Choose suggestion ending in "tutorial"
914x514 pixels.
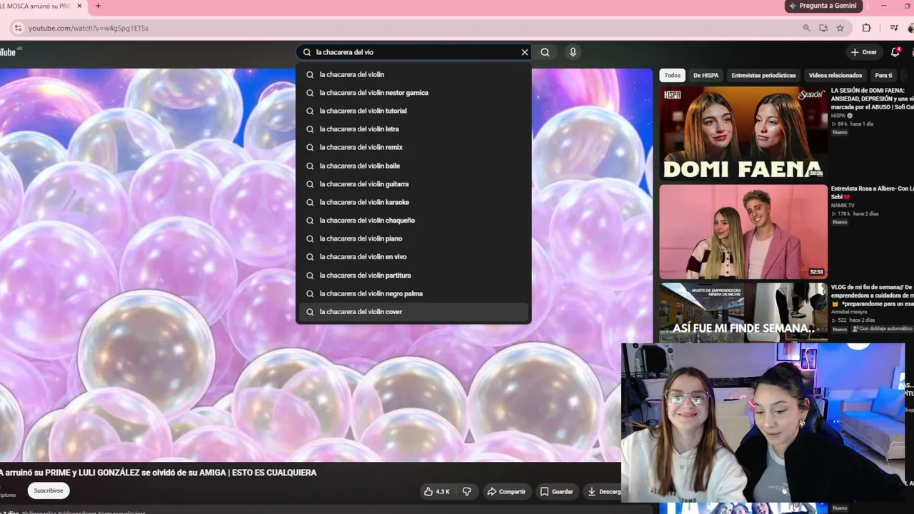point(413,111)
